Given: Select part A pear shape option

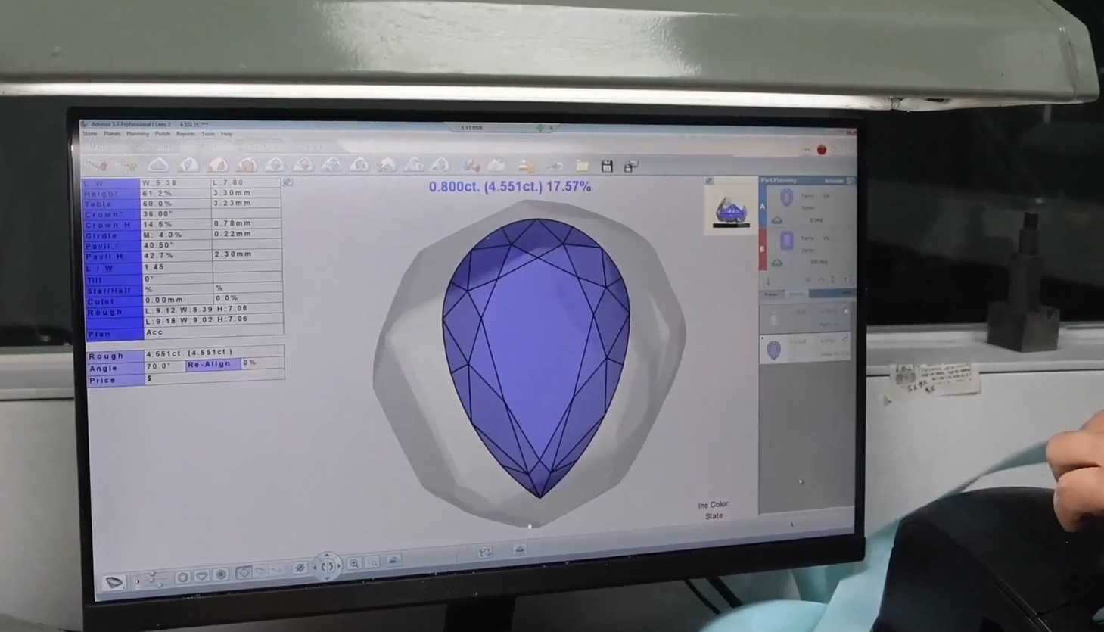Looking at the screenshot, I should (787, 198).
